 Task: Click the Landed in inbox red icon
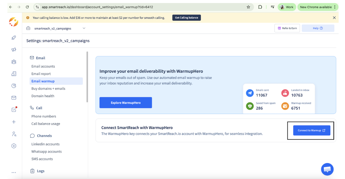[x=285, y=93]
